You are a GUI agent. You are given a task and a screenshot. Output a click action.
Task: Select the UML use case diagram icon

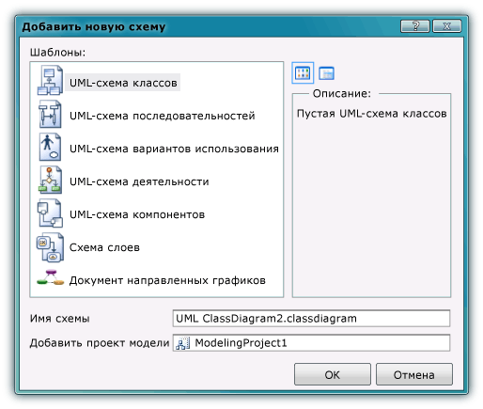point(50,147)
